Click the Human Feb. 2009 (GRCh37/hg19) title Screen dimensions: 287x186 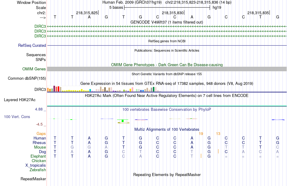coord(132,2)
